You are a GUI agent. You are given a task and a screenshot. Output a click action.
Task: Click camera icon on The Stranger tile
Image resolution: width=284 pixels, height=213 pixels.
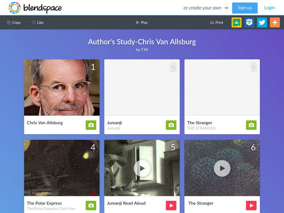(251, 125)
